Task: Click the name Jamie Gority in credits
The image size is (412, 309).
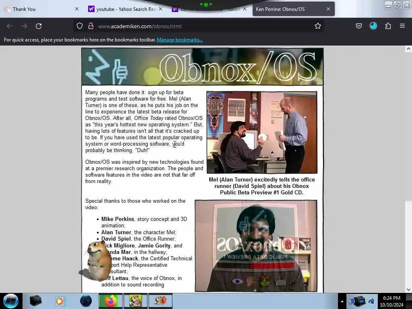Action: click(x=154, y=246)
